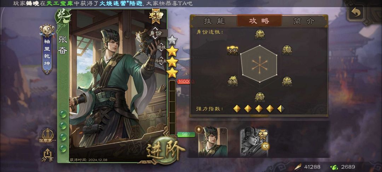Tap the 史诗 rarity badge on card
Image resolution: width=382 pixels, height=172 pixels.
click(x=155, y=16)
